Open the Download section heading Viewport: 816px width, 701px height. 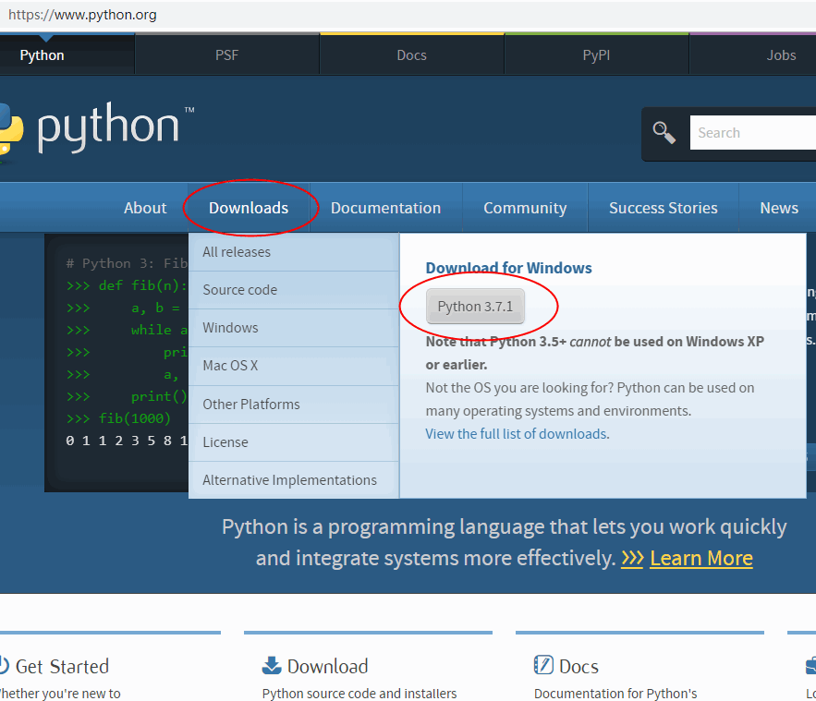point(327,667)
